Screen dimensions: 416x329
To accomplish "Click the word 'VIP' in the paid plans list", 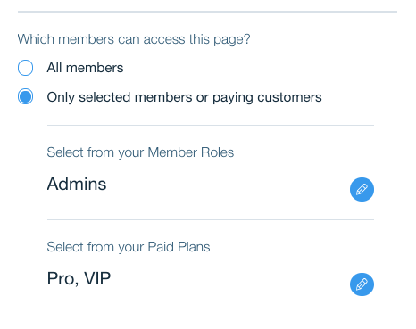I will coord(97,278).
